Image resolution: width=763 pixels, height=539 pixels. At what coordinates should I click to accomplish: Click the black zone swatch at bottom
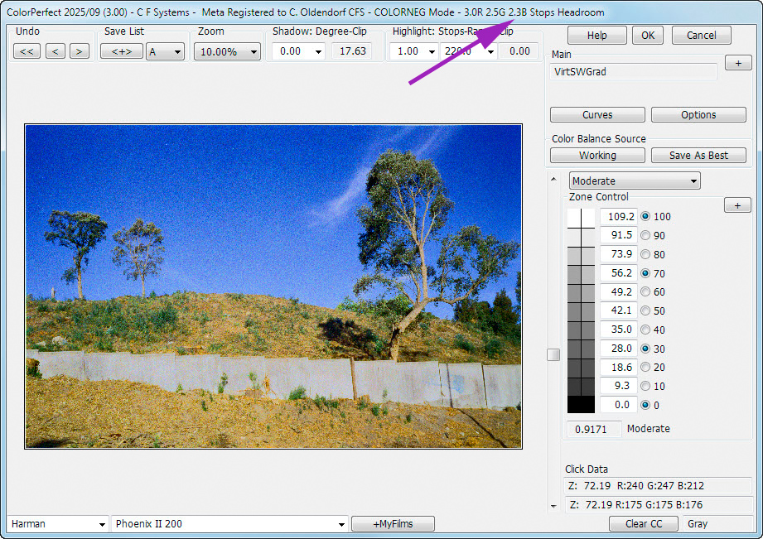[x=582, y=405]
